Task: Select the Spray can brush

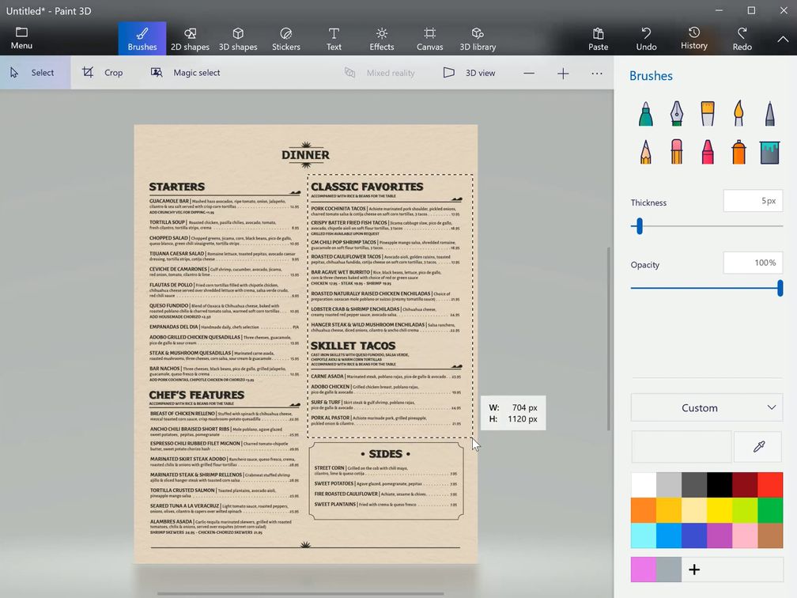Action: 738,151
